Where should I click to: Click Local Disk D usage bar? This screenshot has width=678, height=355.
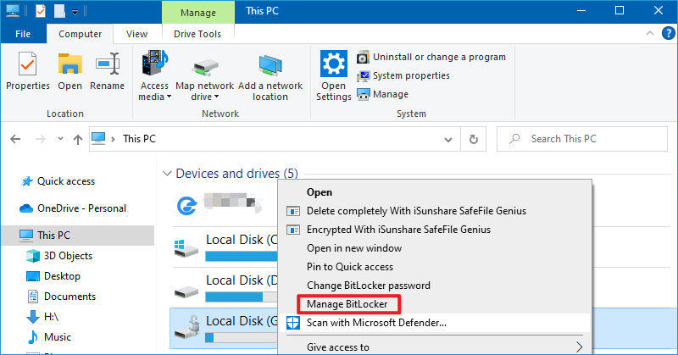pyautogui.click(x=242, y=297)
